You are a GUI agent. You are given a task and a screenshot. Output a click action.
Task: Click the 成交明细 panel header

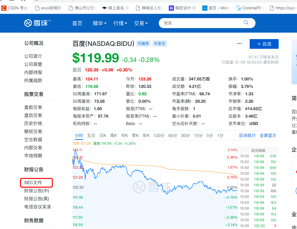point(258,151)
